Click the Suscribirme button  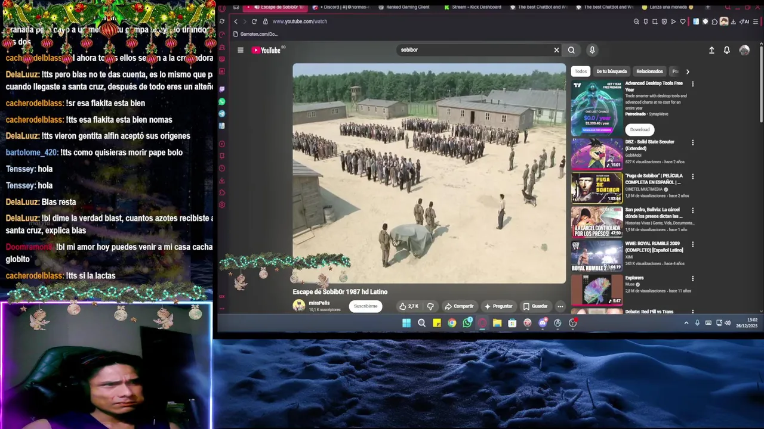[x=366, y=306]
